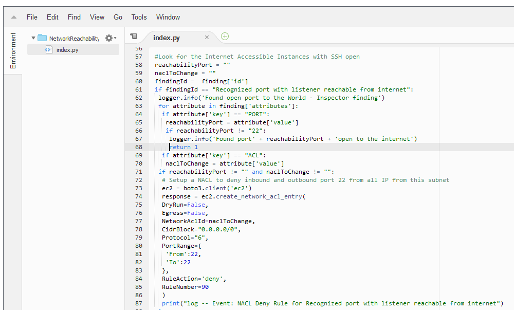This screenshot has width=514, height=310.
Task: Close the index.py tab
Action: click(x=207, y=38)
